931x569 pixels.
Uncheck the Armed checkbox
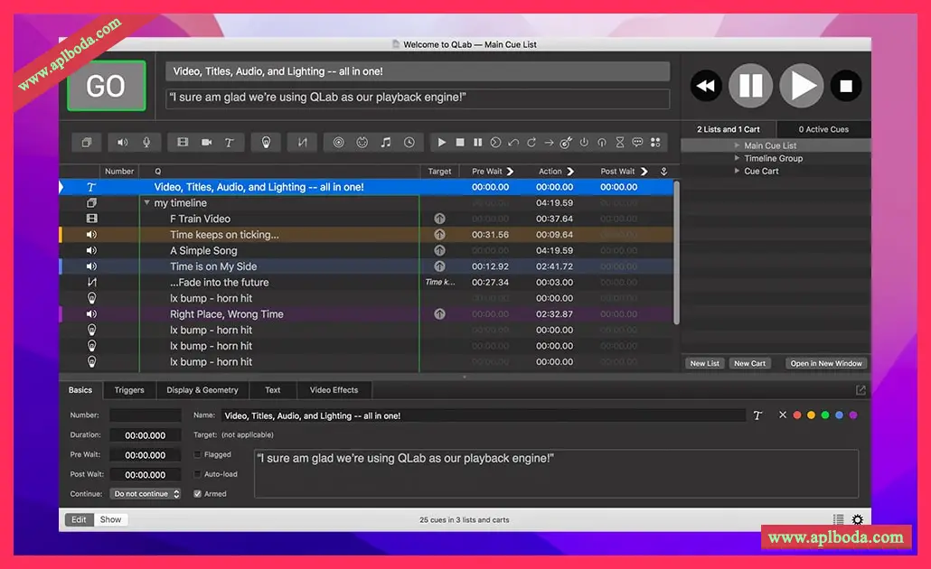198,494
